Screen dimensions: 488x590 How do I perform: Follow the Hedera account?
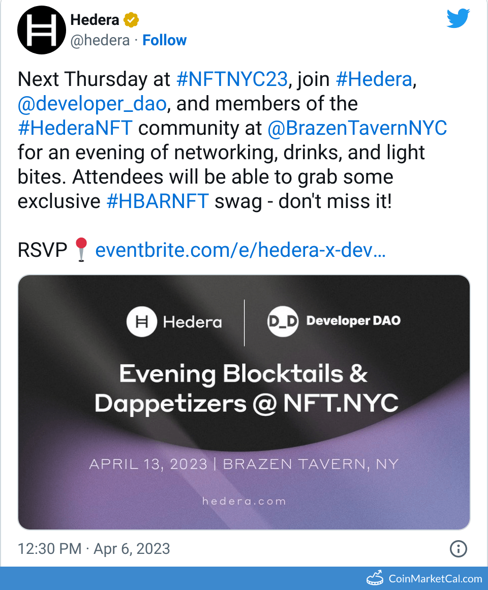point(164,41)
